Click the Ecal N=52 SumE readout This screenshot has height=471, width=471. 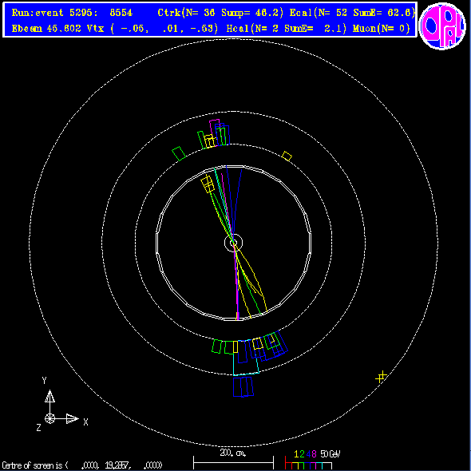(x=352, y=13)
